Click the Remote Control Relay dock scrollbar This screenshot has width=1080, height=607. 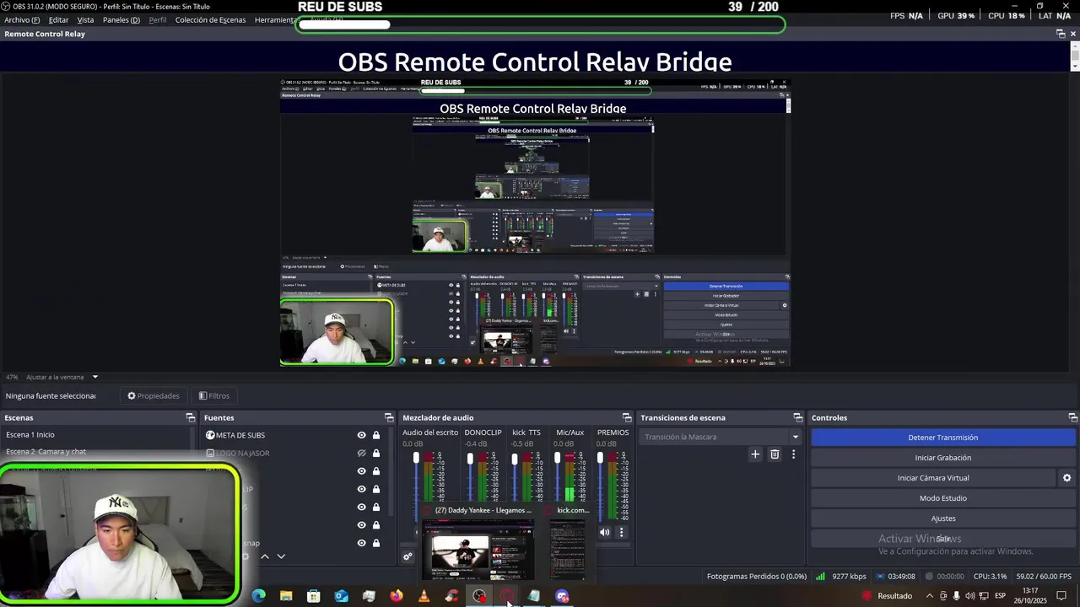click(1075, 56)
